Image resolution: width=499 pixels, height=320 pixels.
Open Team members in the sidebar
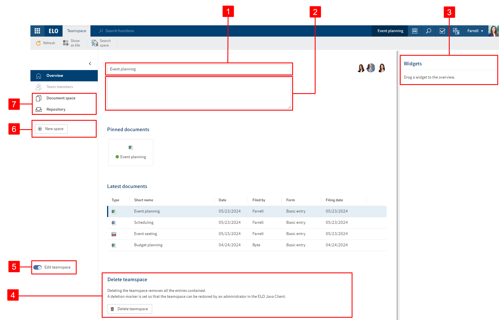click(x=64, y=87)
